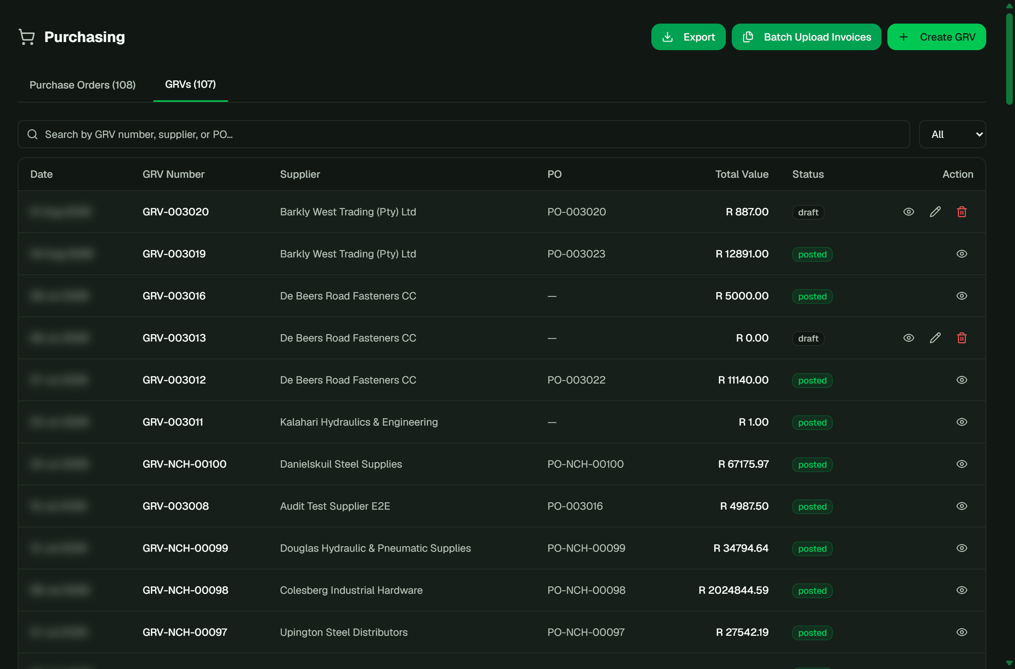Click the Supplier column header
Viewport: 1015px width, 669px height.
click(x=299, y=174)
